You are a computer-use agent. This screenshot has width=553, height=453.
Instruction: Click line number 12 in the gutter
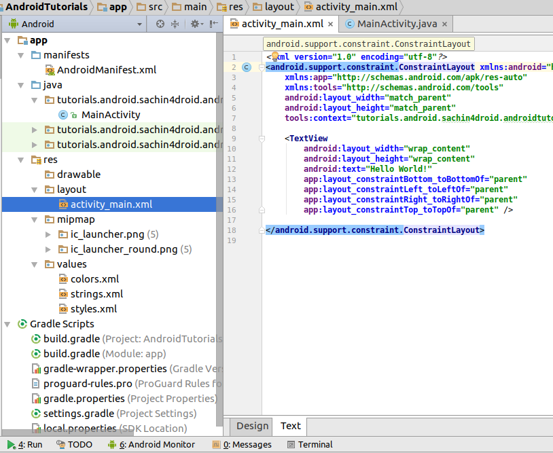[232, 169]
